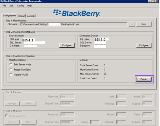Check the Migrate WLAN option

pos(11,75)
